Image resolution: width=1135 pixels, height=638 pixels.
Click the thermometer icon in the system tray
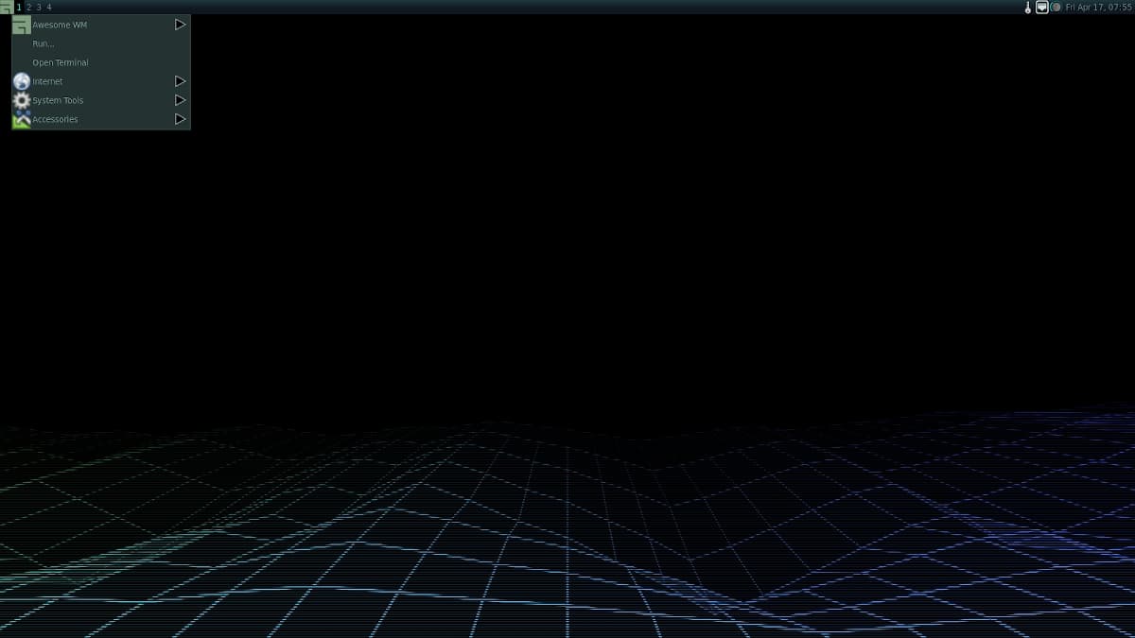pos(1027,7)
